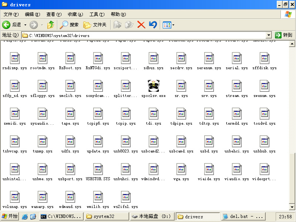
Task: Switch to C:\WINDOWS command prompt taskbar button
Action: coord(61,216)
